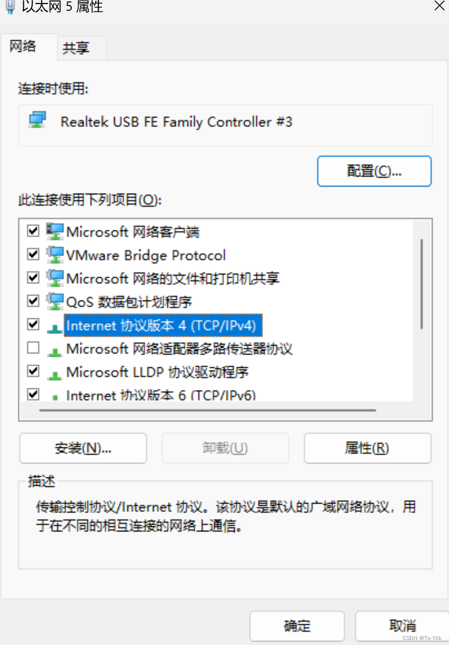Click the Microsoft LLDP 协议驱动程序 icon
449x645 pixels.
55,374
